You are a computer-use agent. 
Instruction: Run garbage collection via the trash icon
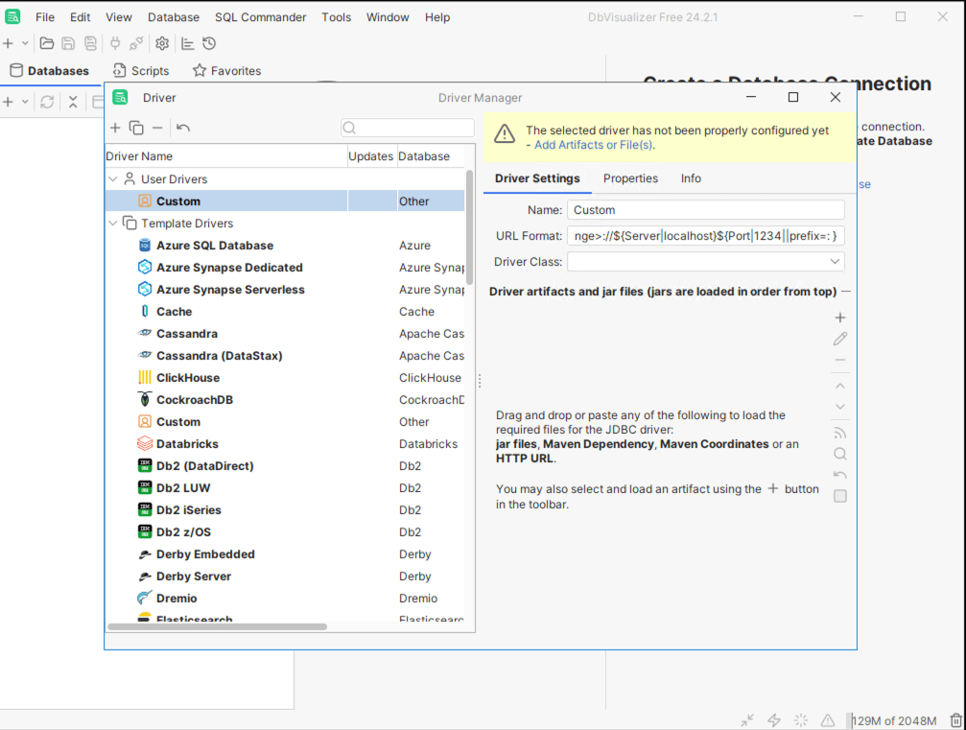tap(955, 719)
